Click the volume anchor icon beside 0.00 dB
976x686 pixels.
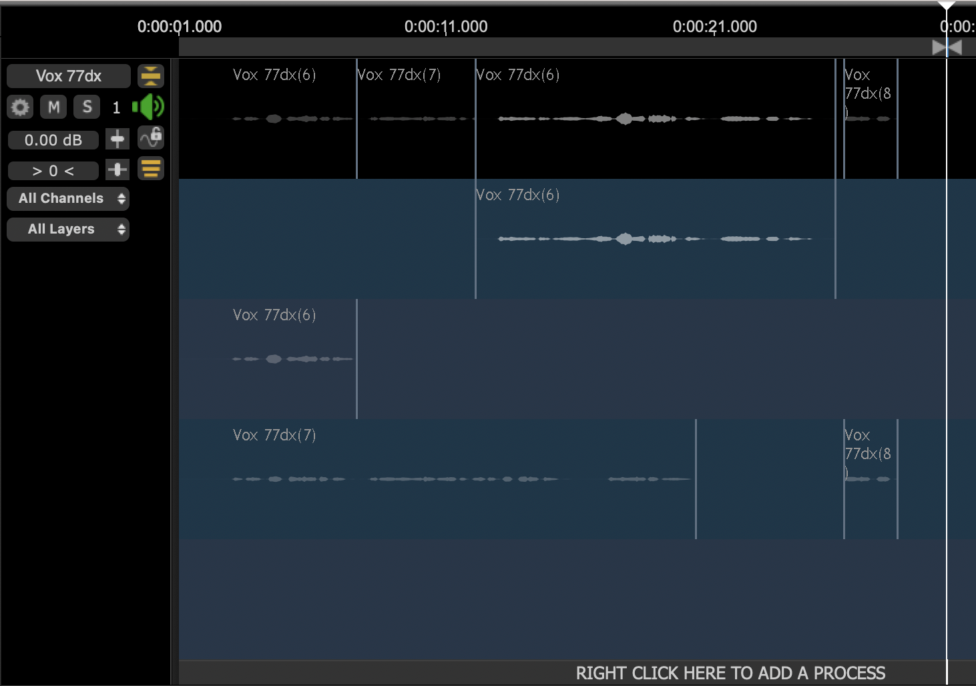pyautogui.click(x=117, y=137)
